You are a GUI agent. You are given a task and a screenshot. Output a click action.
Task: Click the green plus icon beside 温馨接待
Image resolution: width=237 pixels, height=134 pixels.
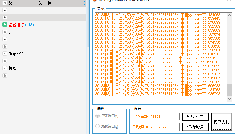(5, 25)
